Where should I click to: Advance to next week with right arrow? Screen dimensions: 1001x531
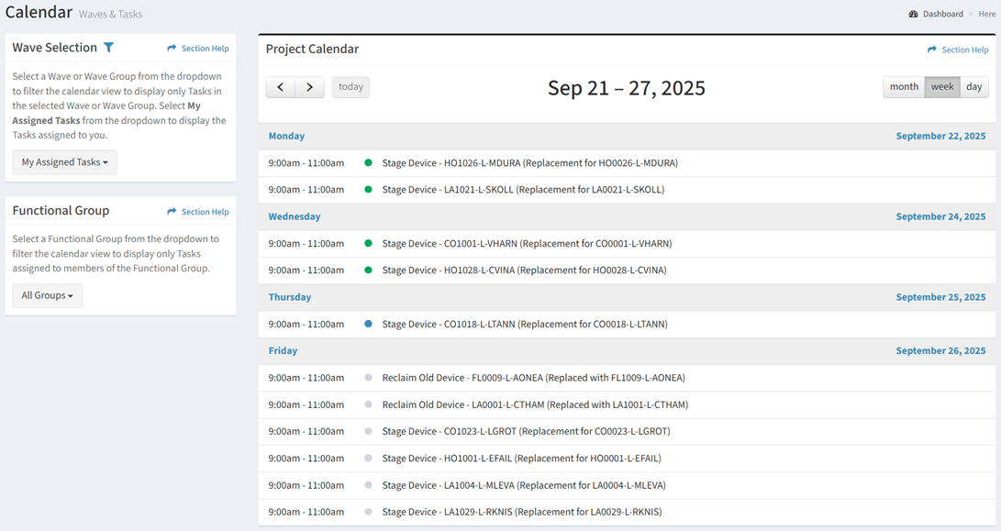(x=310, y=87)
